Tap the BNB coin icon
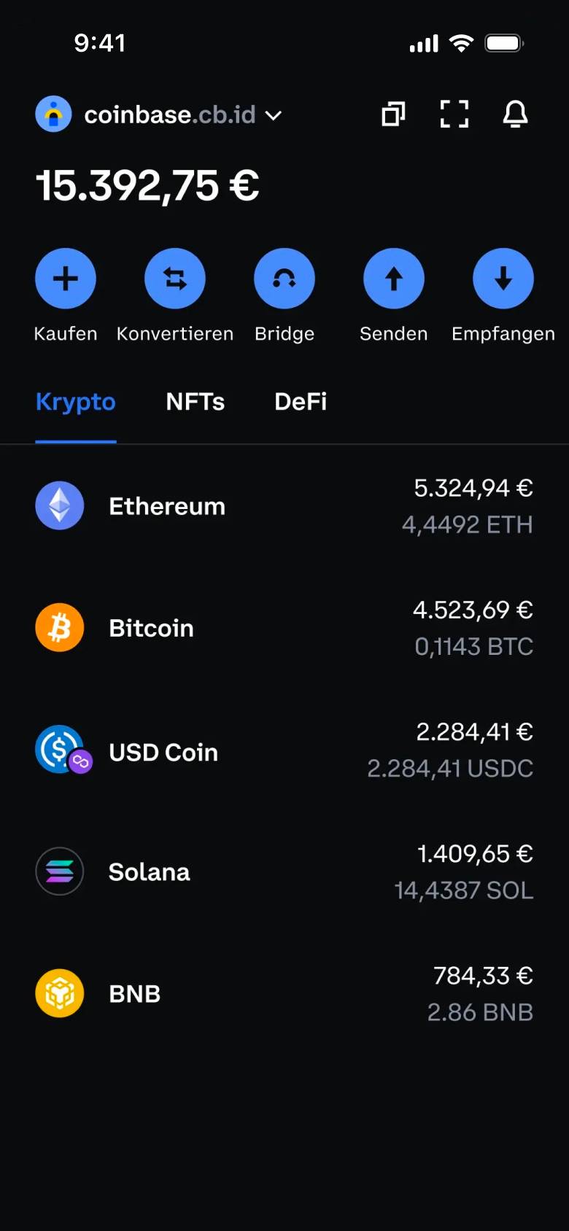Screen dimensions: 569x1231 click(x=60, y=993)
